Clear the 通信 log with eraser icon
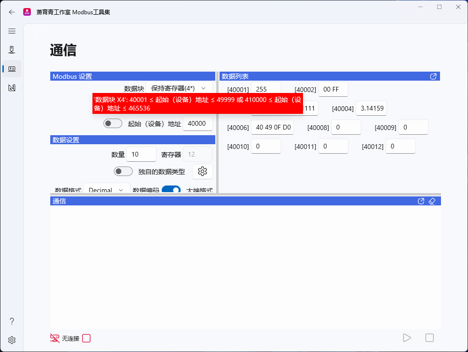This screenshot has width=468, height=352. 432,201
